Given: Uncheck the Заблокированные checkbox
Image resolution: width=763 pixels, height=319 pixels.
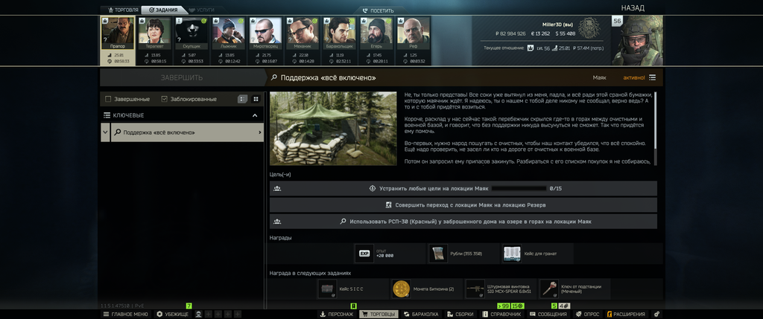Looking at the screenshot, I should click(x=165, y=99).
